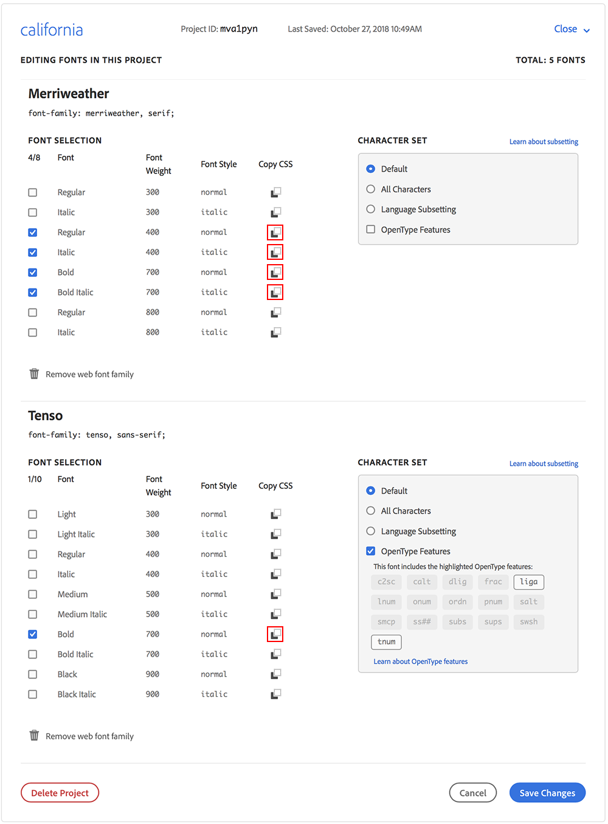Uncheck Merriweather Bold 700 checkbox
This screenshot has width=608, height=824.
[x=33, y=273]
